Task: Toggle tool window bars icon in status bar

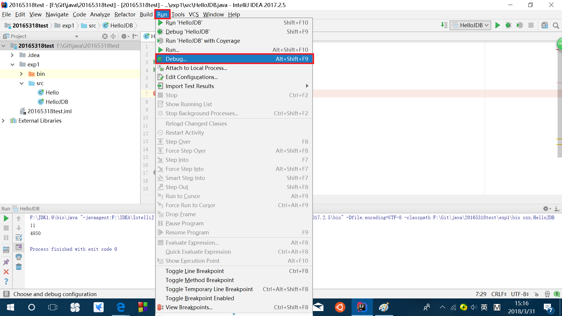Action: (6, 294)
